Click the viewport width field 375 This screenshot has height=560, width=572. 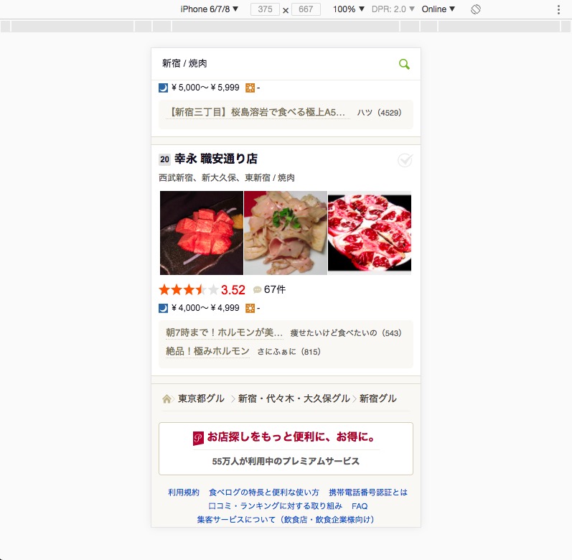click(265, 9)
